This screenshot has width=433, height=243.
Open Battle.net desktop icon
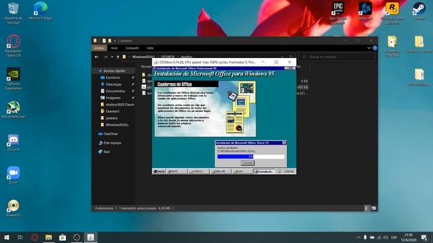365,11
